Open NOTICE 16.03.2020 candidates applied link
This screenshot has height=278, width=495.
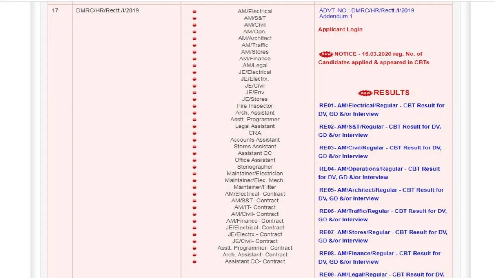(374, 58)
